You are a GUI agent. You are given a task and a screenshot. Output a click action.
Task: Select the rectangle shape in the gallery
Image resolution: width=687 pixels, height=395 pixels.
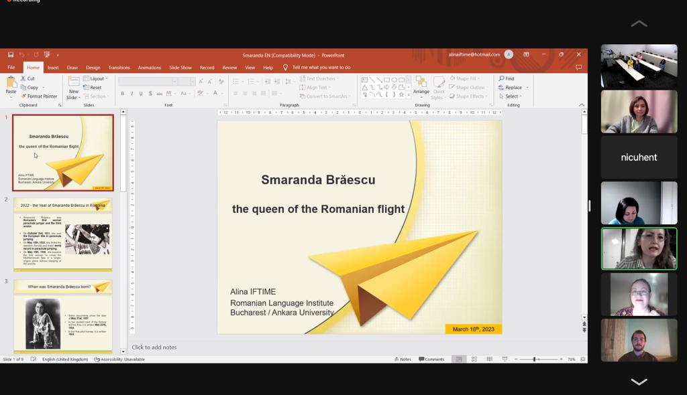pyautogui.click(x=386, y=80)
